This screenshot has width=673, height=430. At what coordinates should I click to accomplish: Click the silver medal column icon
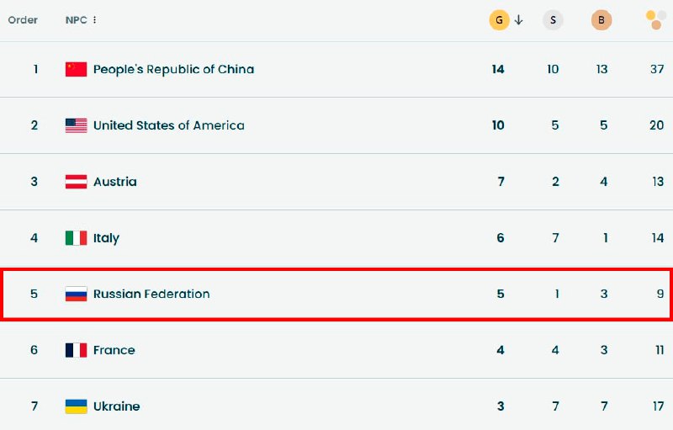[x=553, y=20]
